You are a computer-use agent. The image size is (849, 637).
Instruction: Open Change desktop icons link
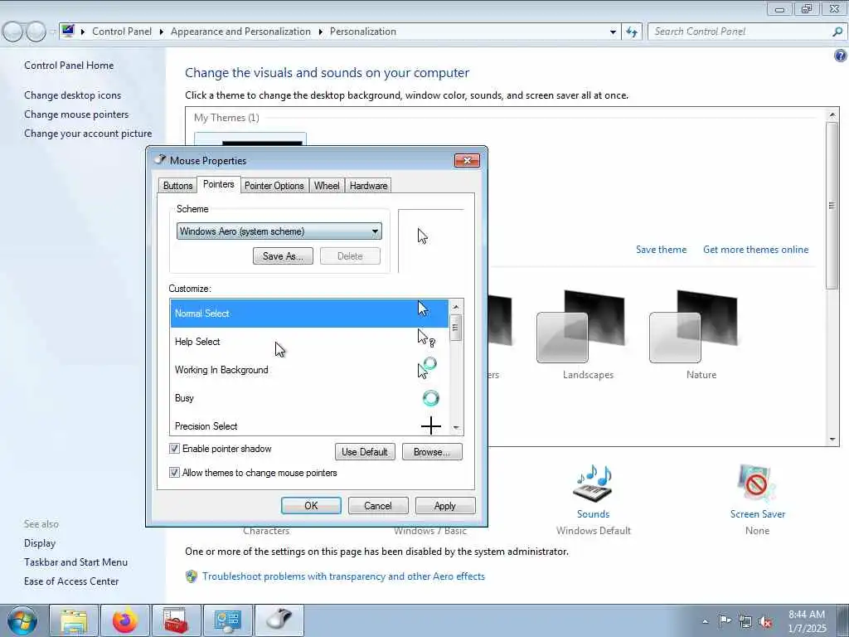pyautogui.click(x=73, y=95)
